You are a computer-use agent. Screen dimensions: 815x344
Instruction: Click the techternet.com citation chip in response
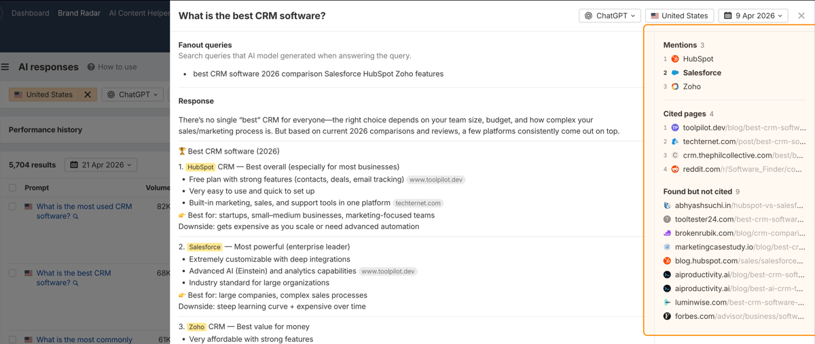click(x=419, y=203)
